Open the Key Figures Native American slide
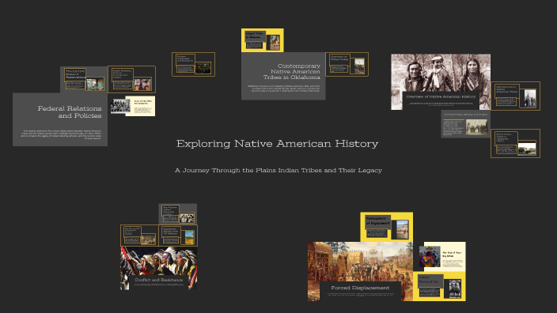The height and width of the screenshot is (313, 557). 177,214
